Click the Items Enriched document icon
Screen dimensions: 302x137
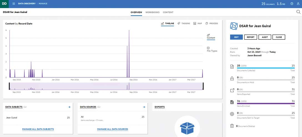pyautogui.click(x=232, y=102)
